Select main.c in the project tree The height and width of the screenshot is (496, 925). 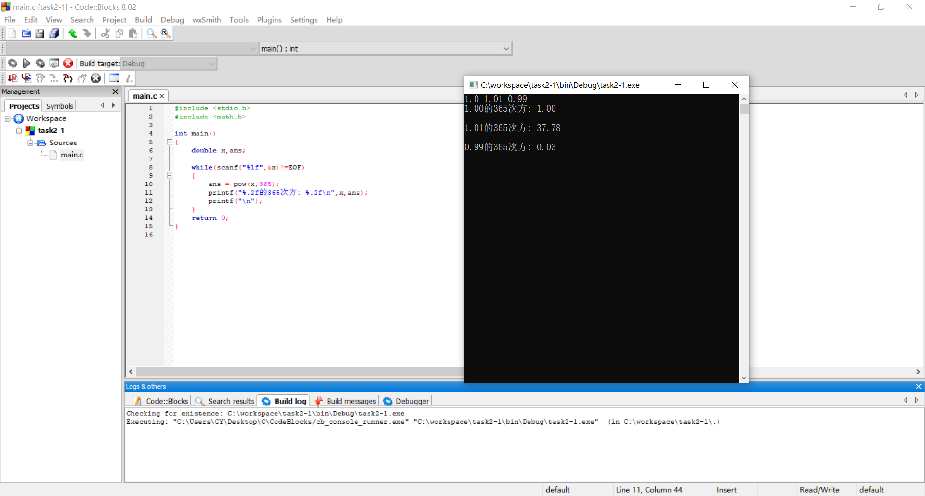click(72, 155)
